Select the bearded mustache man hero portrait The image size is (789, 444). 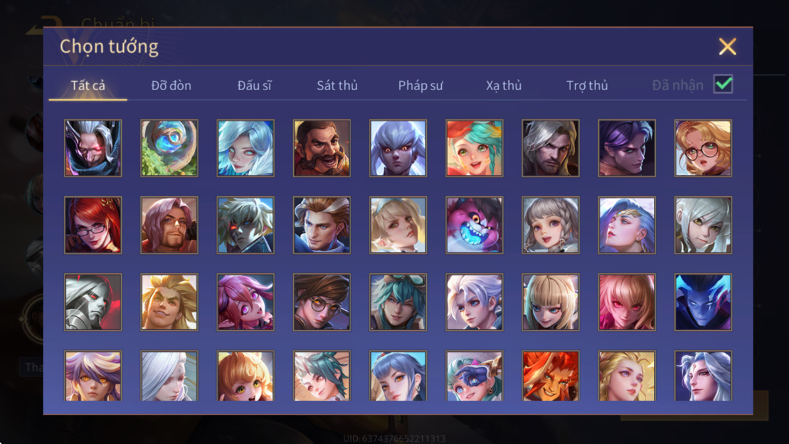pyautogui.click(x=321, y=148)
